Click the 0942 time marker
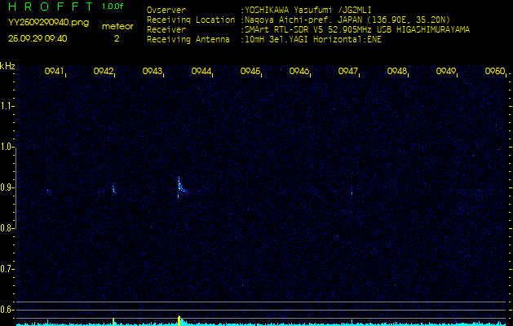513x326 pixels. coord(103,71)
